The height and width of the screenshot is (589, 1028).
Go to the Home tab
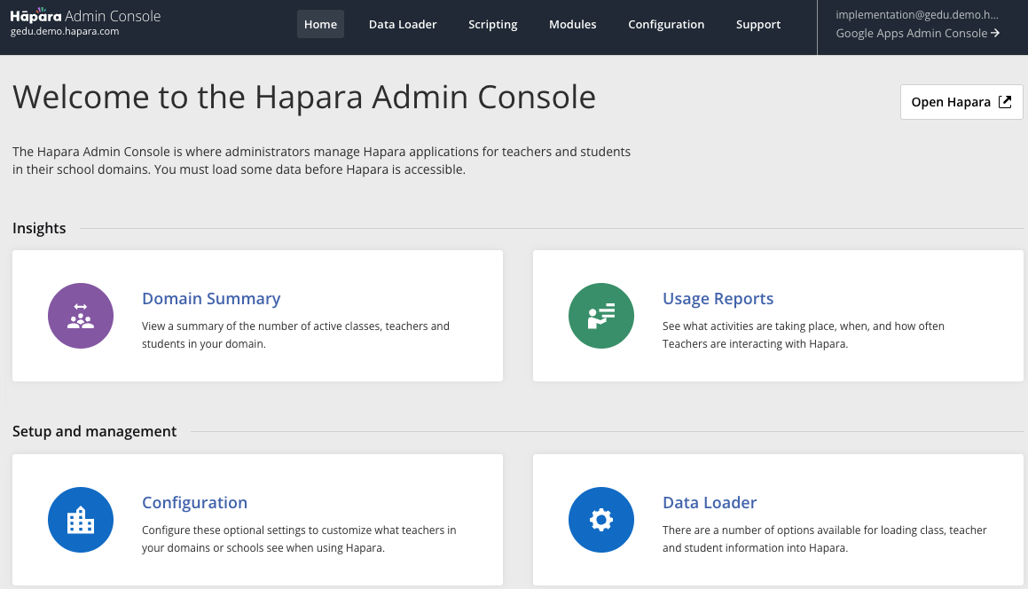320,24
